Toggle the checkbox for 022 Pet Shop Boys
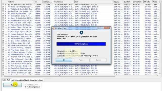The height and width of the screenshot is (91, 162). [x=3, y=23]
